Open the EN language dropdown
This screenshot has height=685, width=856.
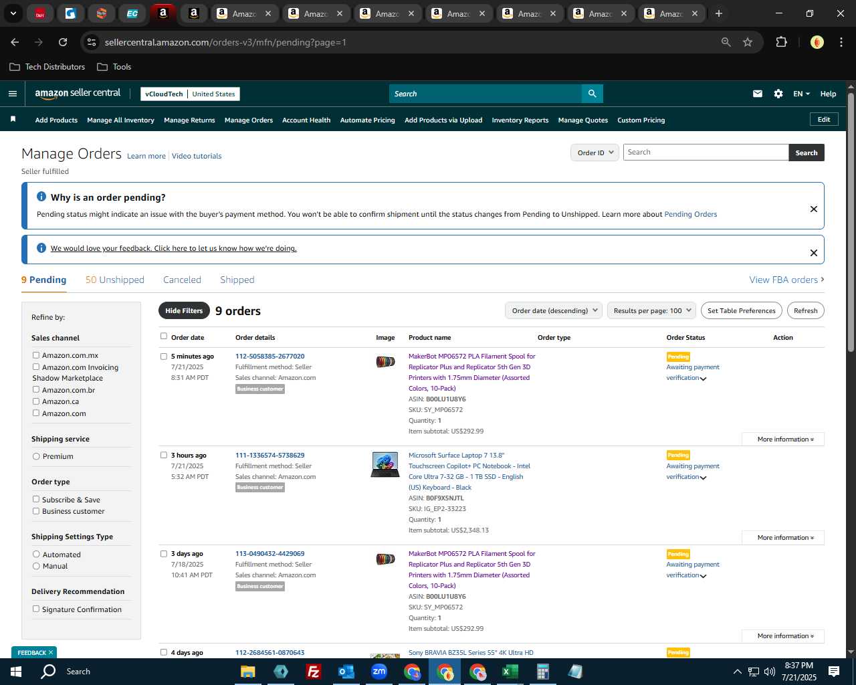point(801,94)
